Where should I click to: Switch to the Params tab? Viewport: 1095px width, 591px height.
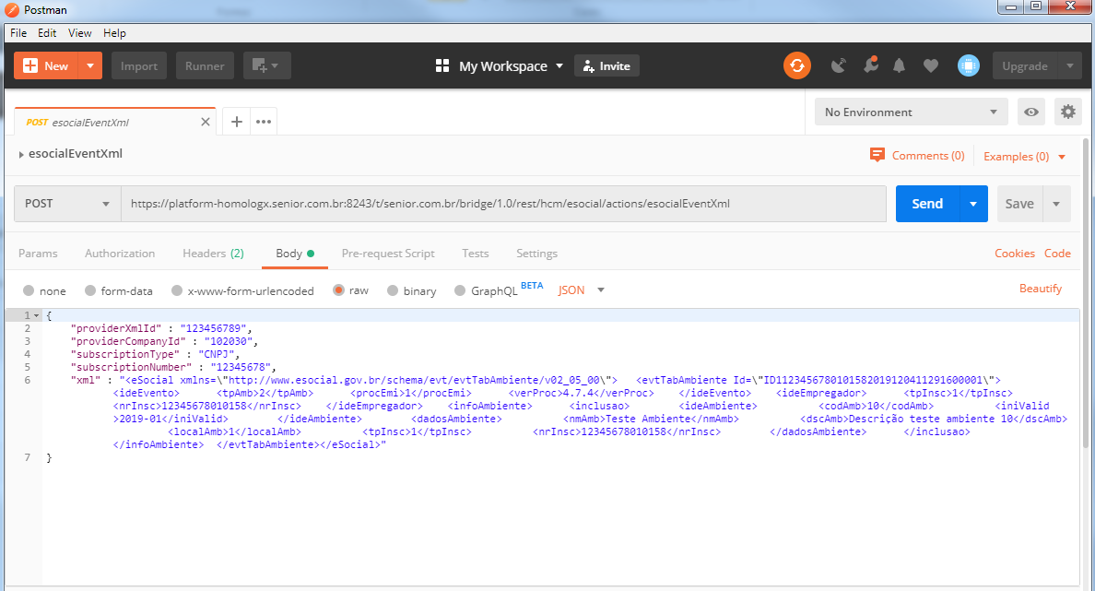click(38, 253)
